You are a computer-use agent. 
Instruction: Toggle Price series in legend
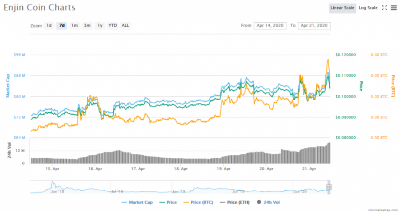pos(168,202)
